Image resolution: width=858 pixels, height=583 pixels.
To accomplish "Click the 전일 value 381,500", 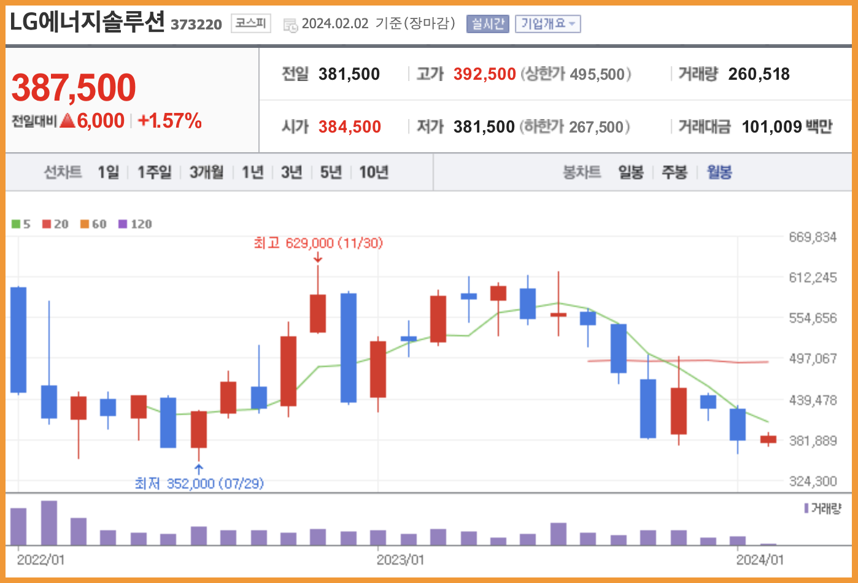I will coord(349,74).
